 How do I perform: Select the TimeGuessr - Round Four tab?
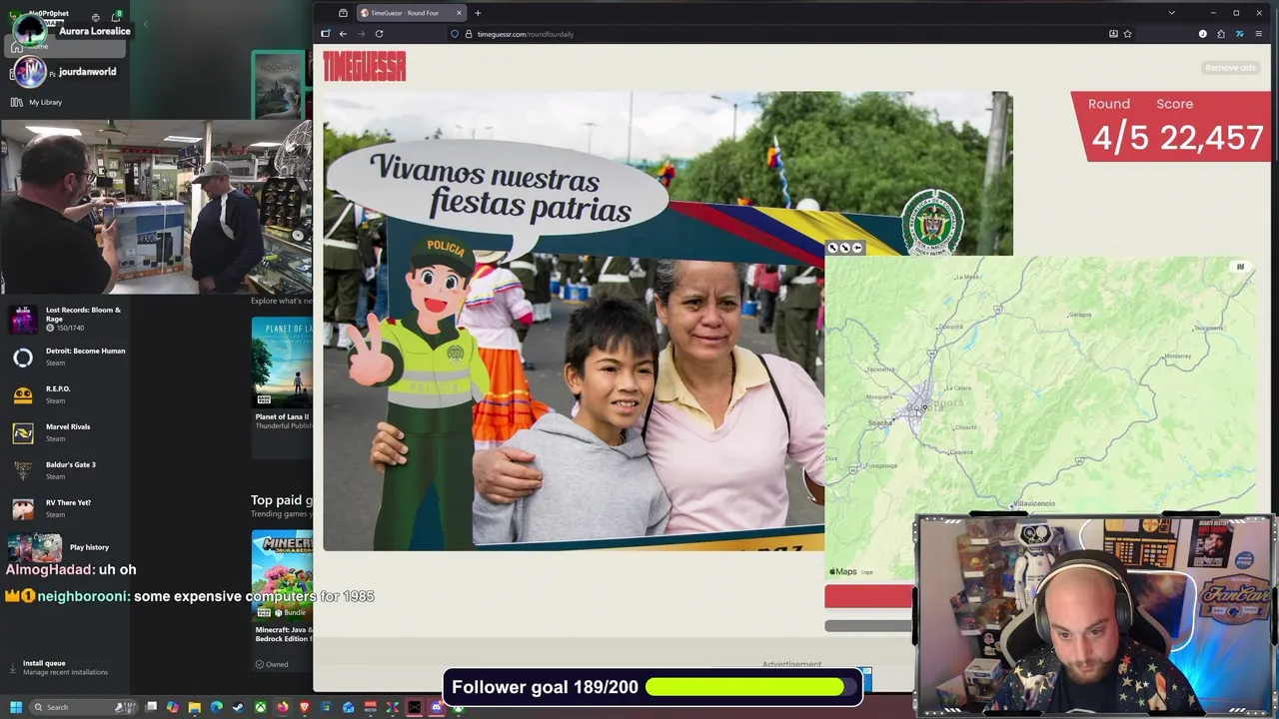tap(410, 13)
